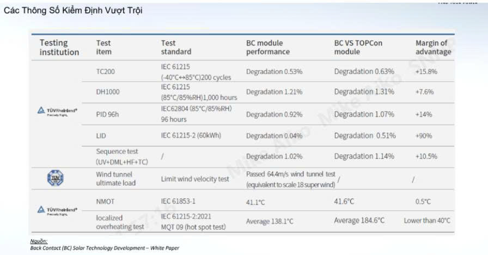The width and height of the screenshot is (488, 255).
Task: Click the "Test item" column header
Action: click(x=103, y=47)
